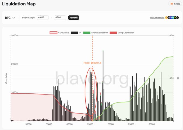Image resolution: width=183 pixels, height=130 pixels.
Task: Edit the minimum price range field 46415
Action: pyautogui.click(x=43, y=17)
